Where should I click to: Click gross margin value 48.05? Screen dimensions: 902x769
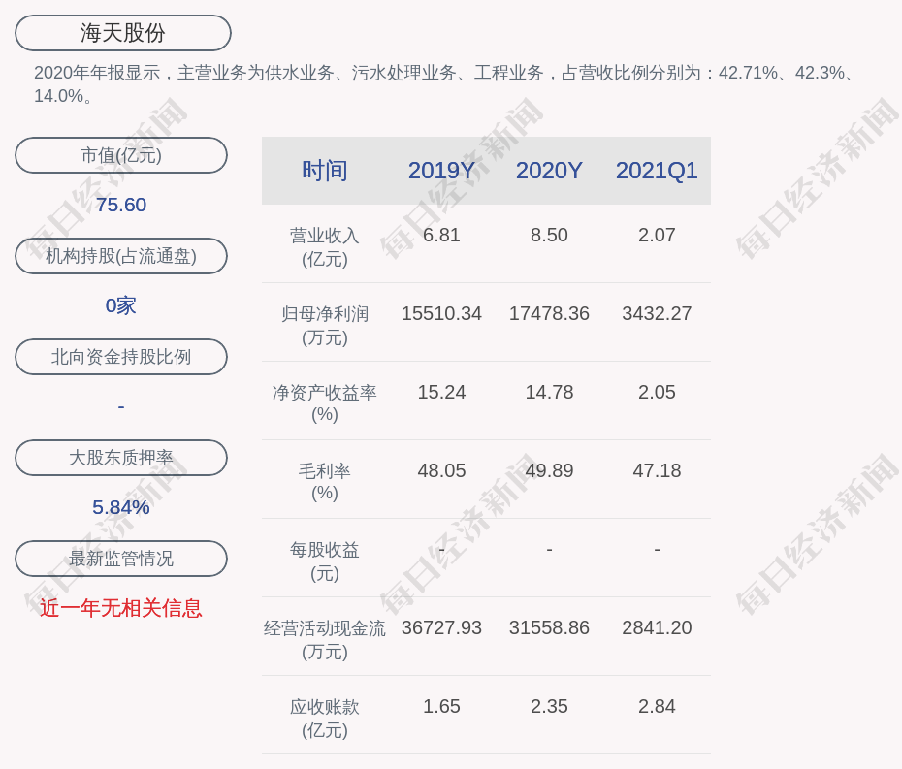[442, 470]
